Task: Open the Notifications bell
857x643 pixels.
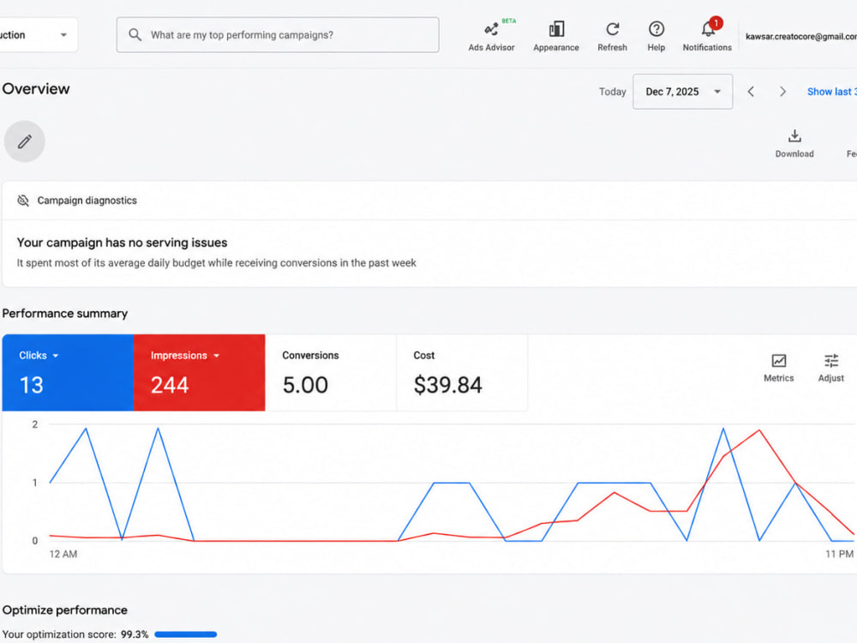Action: (x=707, y=36)
